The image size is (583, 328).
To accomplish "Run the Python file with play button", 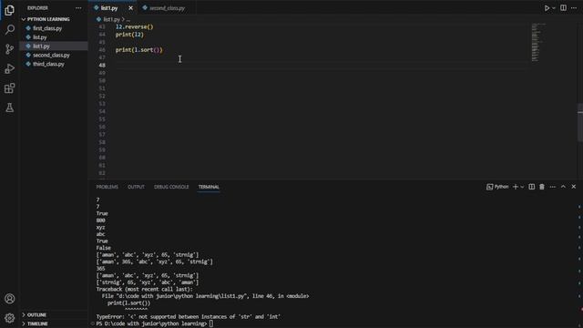I will [547, 8].
